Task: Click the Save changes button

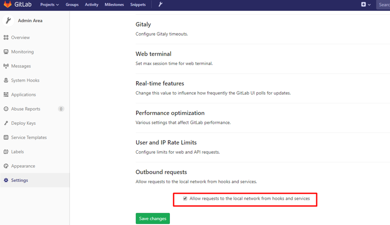Action: pyautogui.click(x=153, y=218)
